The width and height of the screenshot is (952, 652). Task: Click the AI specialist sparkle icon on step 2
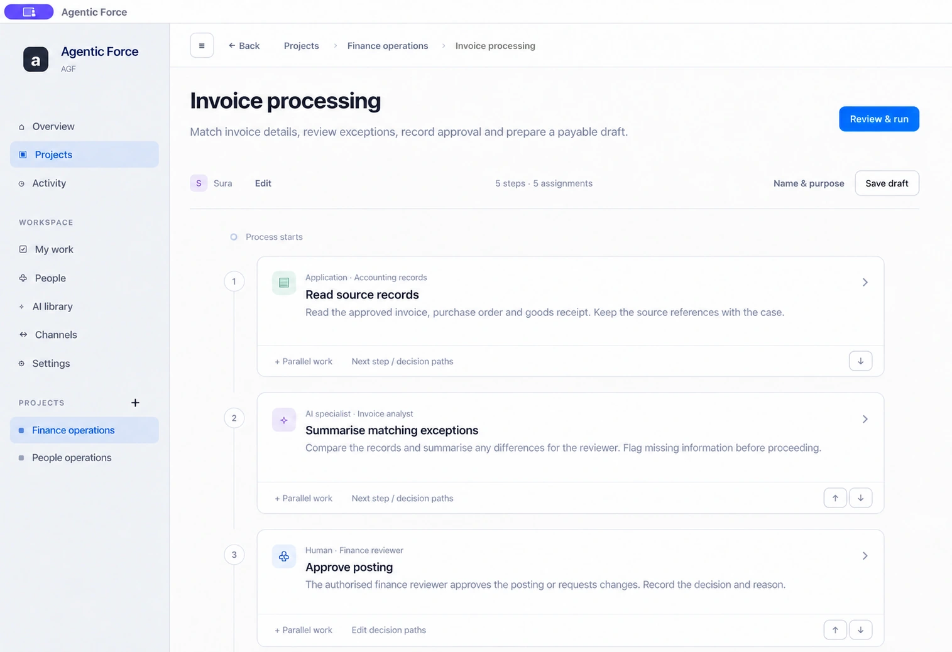pyautogui.click(x=284, y=420)
